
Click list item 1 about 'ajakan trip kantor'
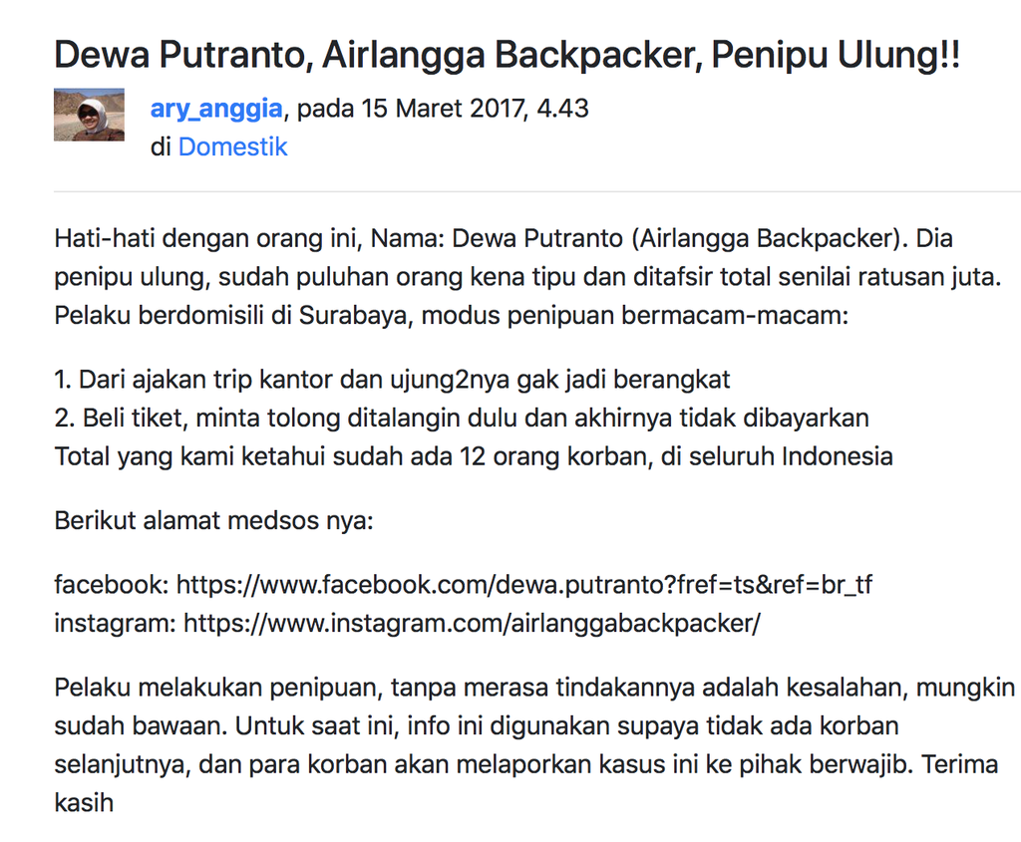(392, 380)
